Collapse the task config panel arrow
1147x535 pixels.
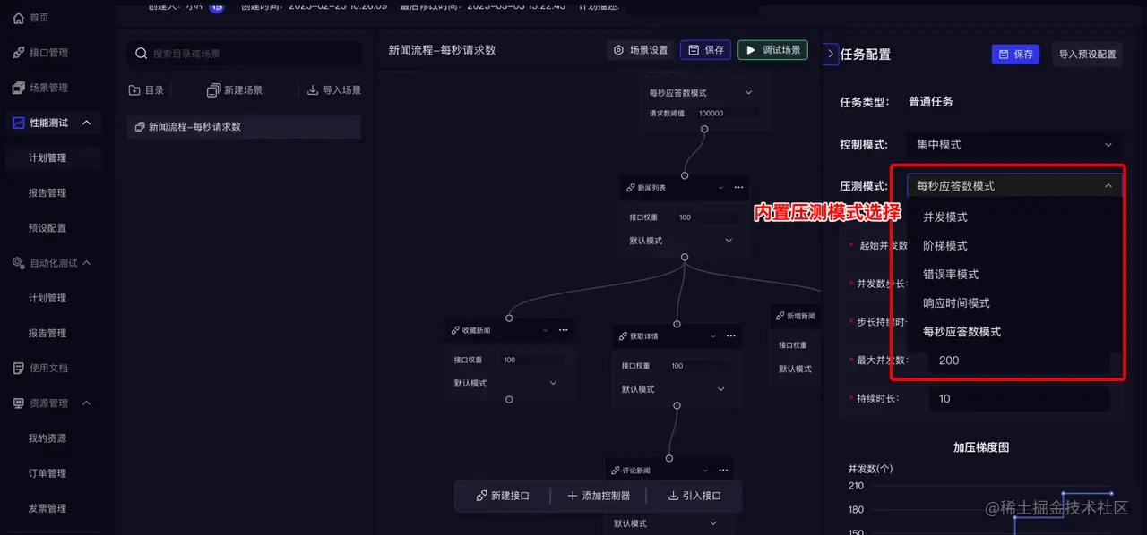point(831,54)
